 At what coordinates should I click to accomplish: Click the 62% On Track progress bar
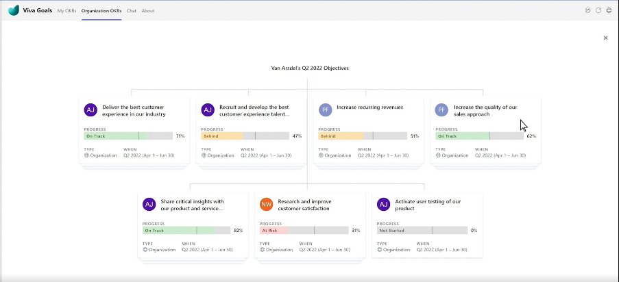(x=480, y=136)
